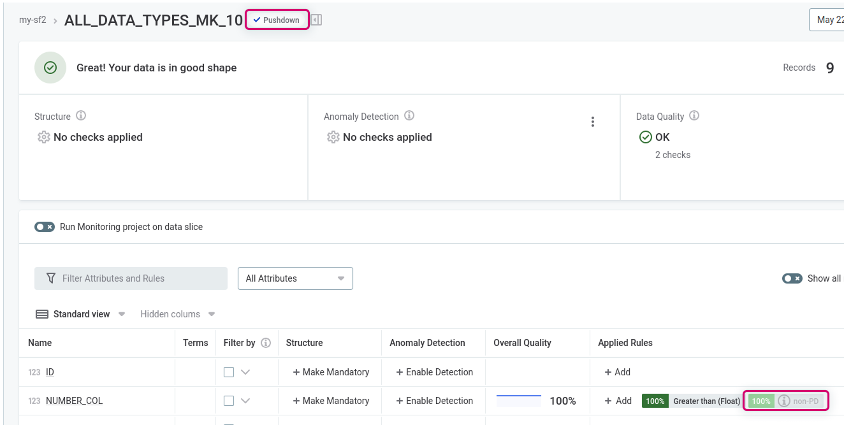Click the Applied Rules column header
This screenshot has width=844, height=425.
625,343
